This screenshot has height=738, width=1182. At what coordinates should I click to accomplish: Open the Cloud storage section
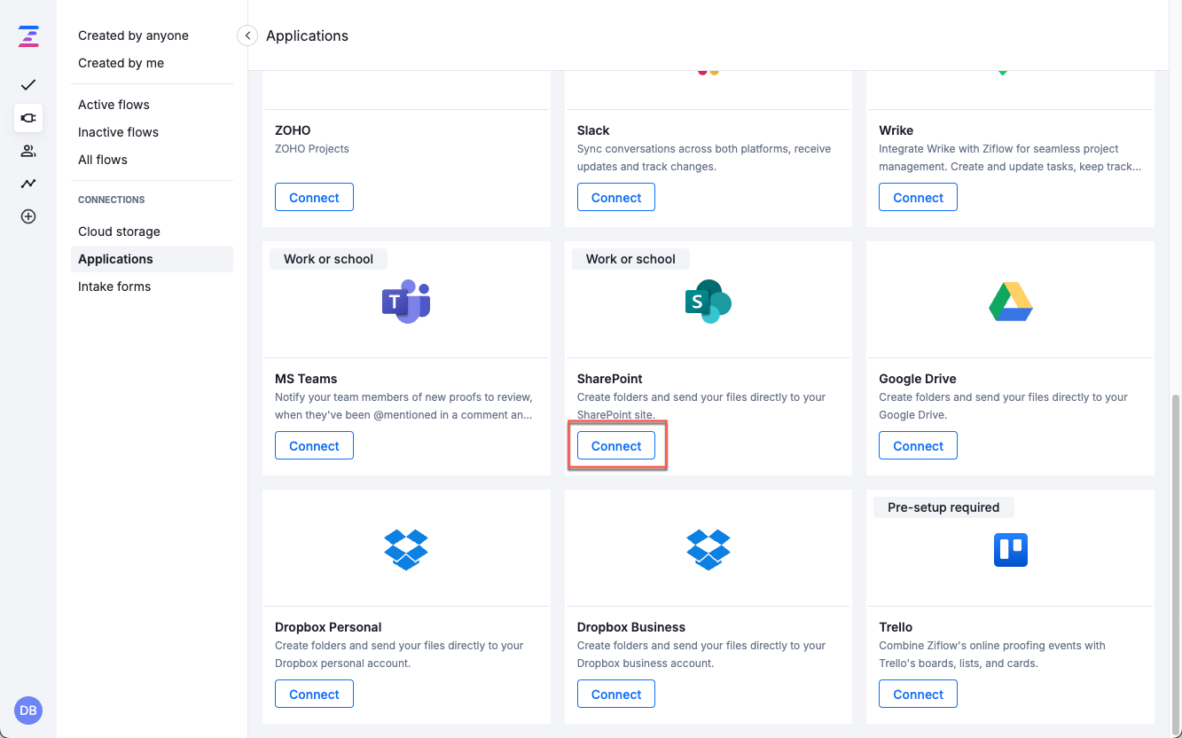[119, 232]
